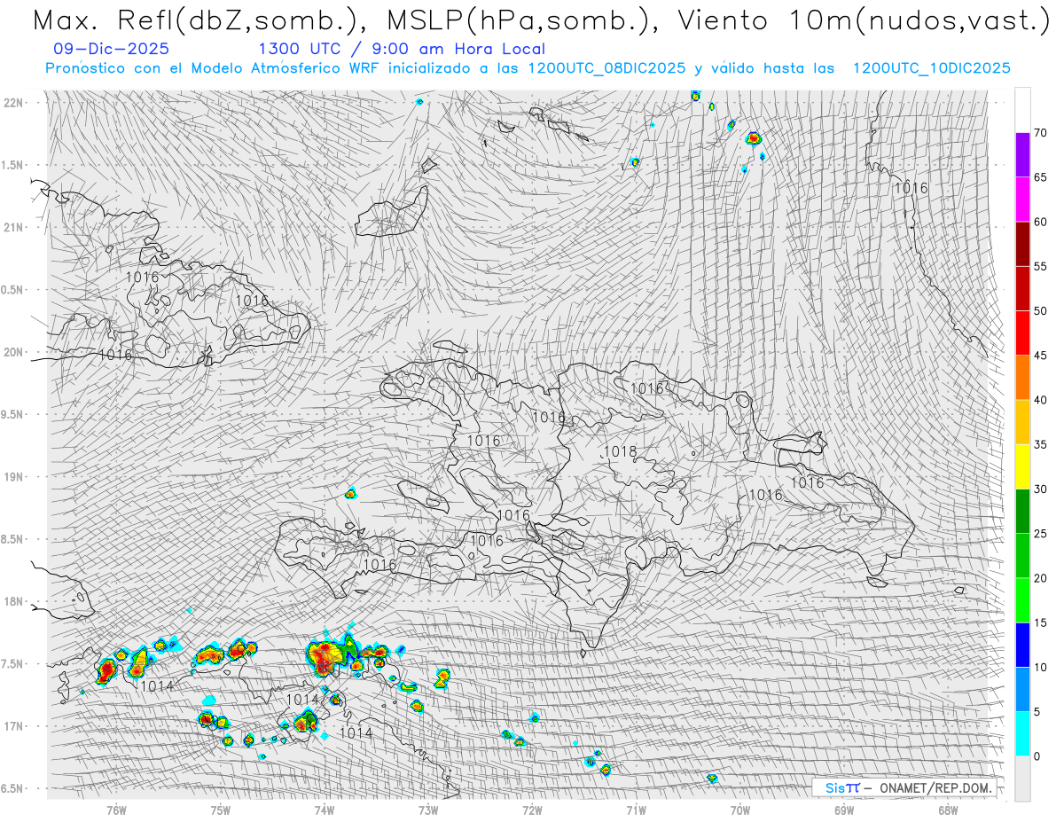Viewport: 1064px width, 822px height.
Task: Click the colorbar tick label 15
Action: click(1041, 622)
